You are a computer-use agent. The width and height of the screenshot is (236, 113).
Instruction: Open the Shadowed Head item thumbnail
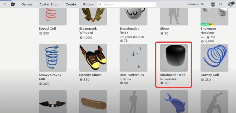pyautogui.click(x=174, y=58)
